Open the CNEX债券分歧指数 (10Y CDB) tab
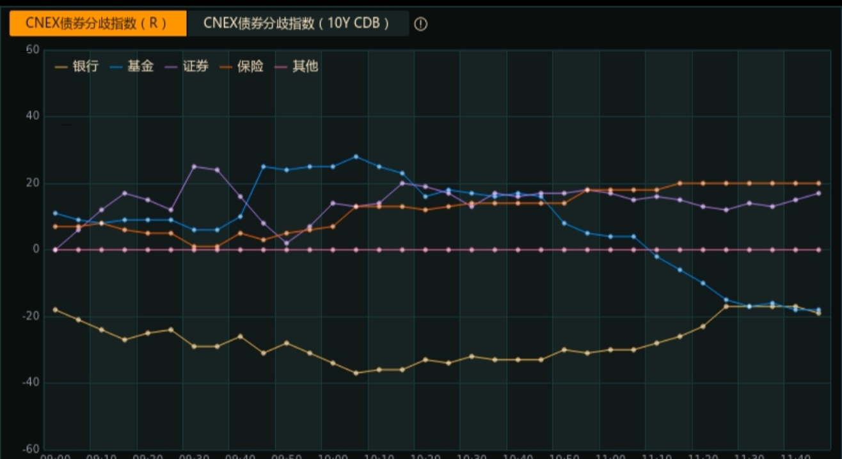 point(297,23)
